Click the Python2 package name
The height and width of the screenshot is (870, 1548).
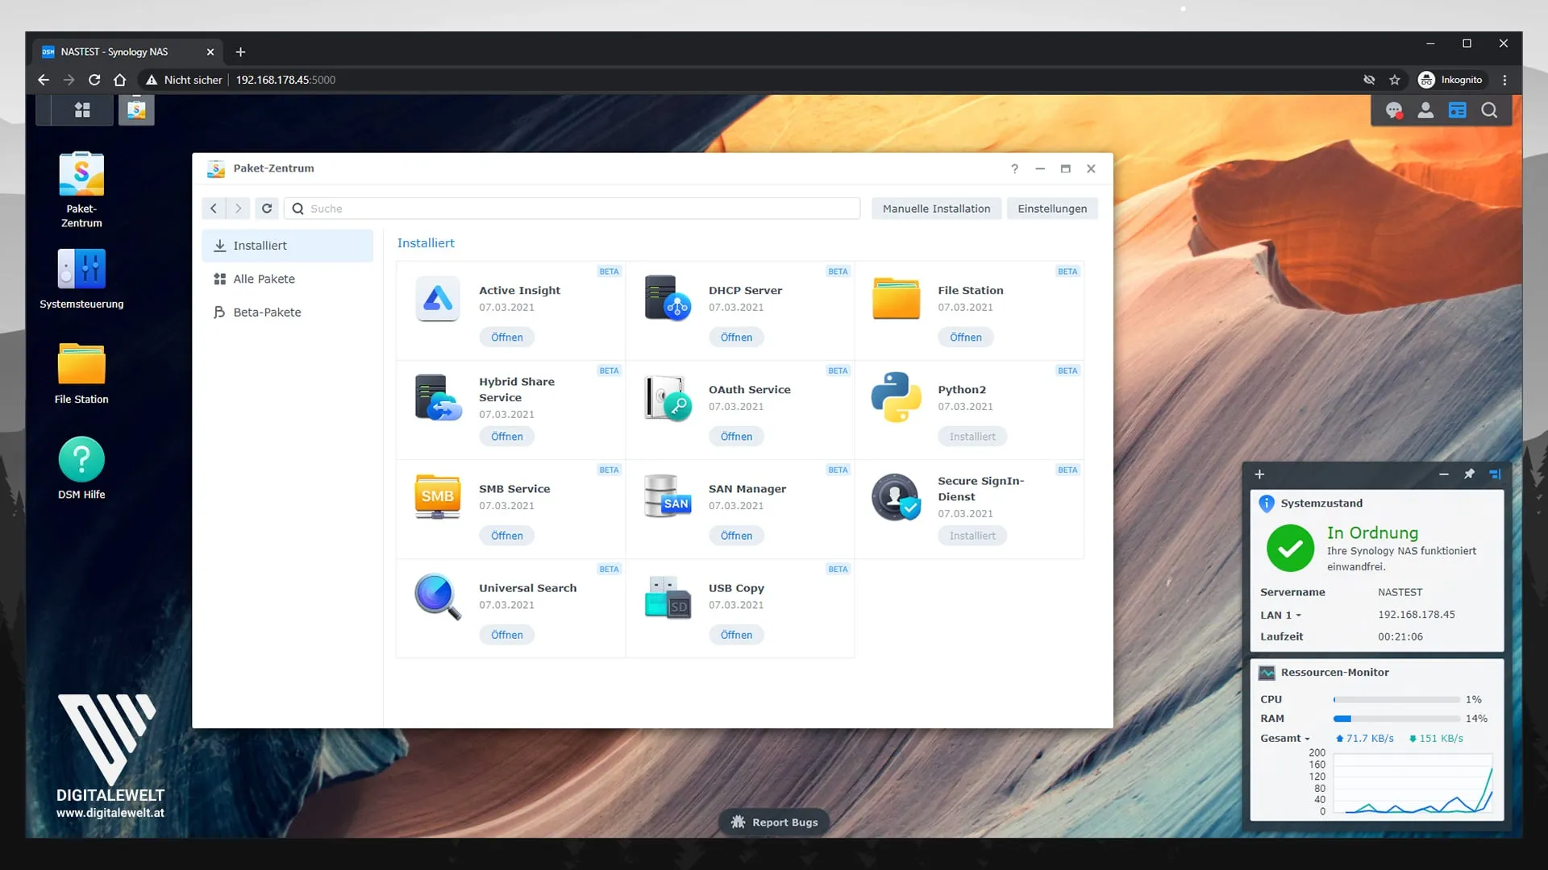[x=961, y=390]
